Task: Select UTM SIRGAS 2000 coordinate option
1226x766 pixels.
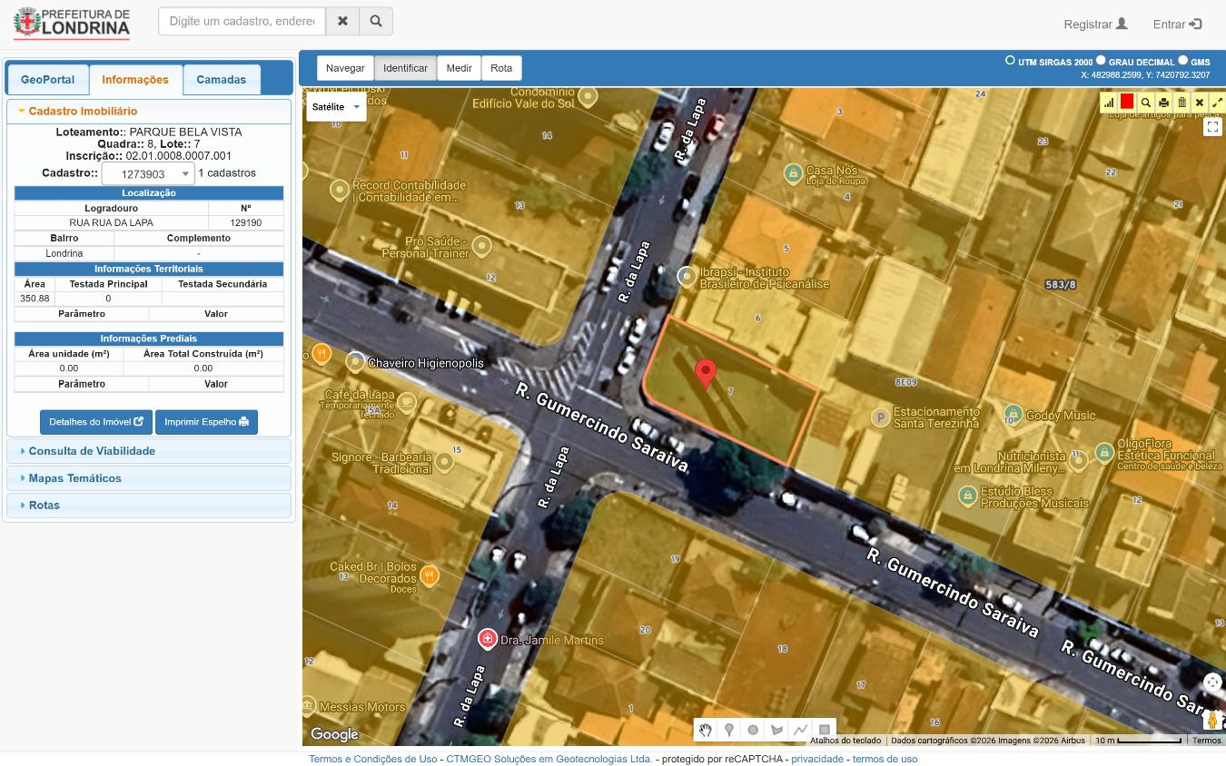Action: pyautogui.click(x=1010, y=61)
